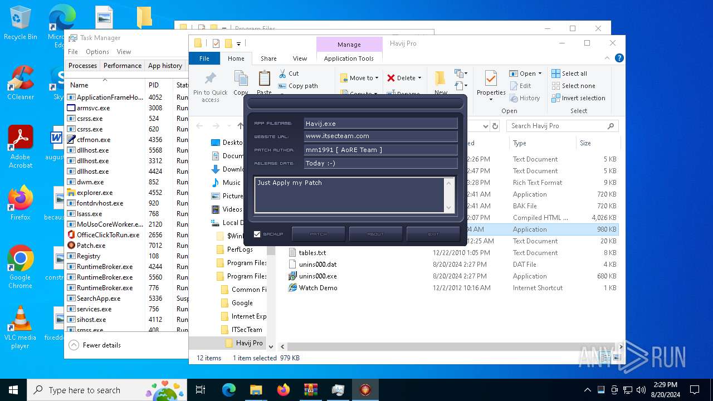
Task: Click the refresh icon beside the address bar
Action: [495, 126]
